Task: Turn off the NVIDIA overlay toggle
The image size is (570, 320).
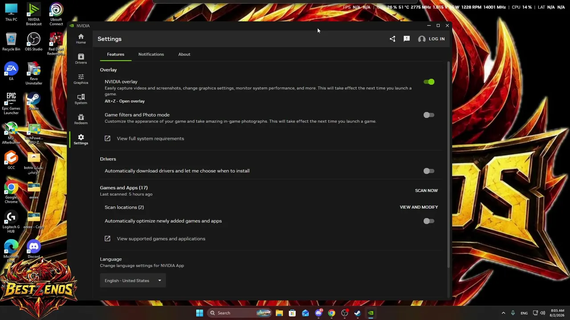Action: pyautogui.click(x=429, y=82)
